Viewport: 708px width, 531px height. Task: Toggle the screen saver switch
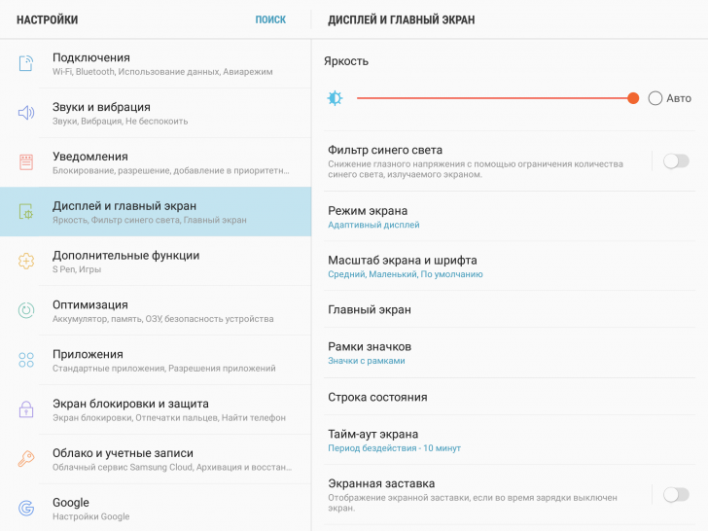pos(676,495)
